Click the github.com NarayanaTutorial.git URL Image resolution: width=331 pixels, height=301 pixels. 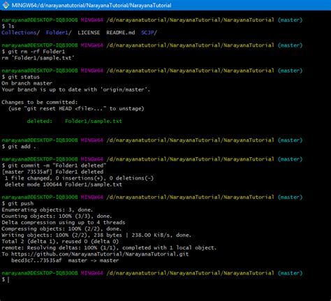pos(100,254)
